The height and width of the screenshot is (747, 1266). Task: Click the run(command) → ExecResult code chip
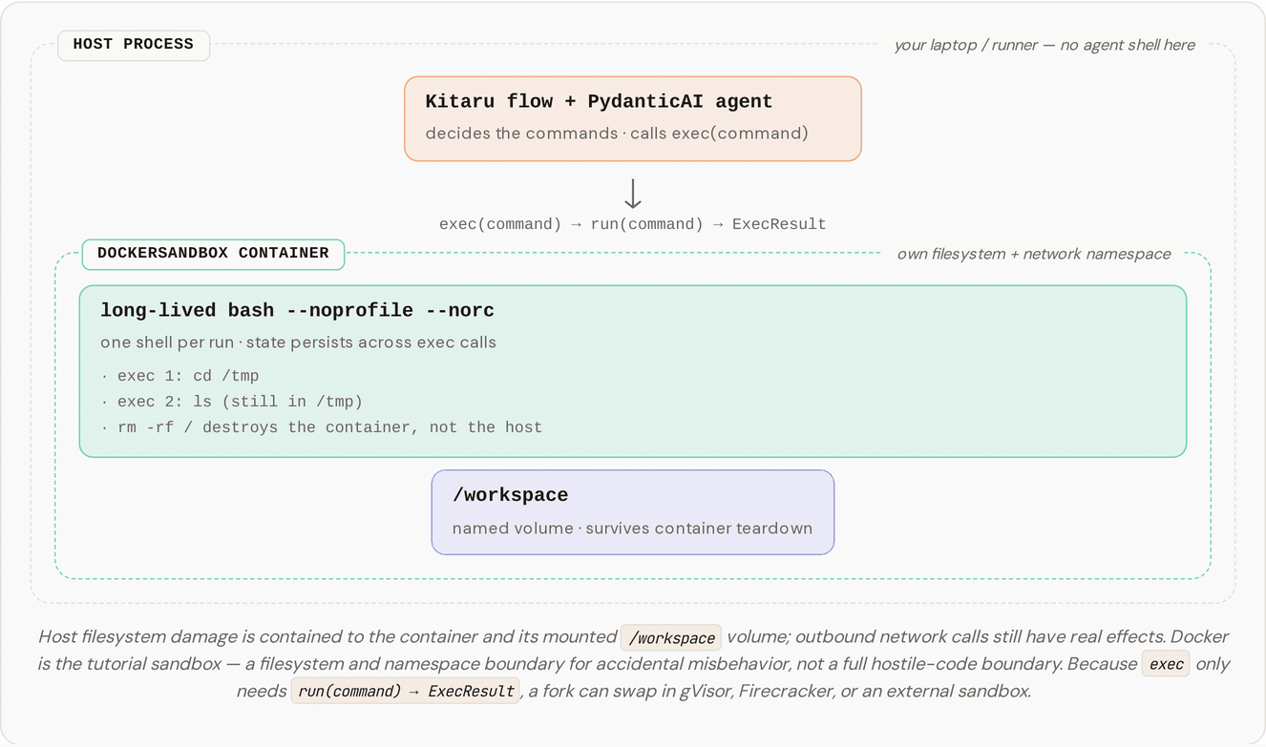point(406,692)
